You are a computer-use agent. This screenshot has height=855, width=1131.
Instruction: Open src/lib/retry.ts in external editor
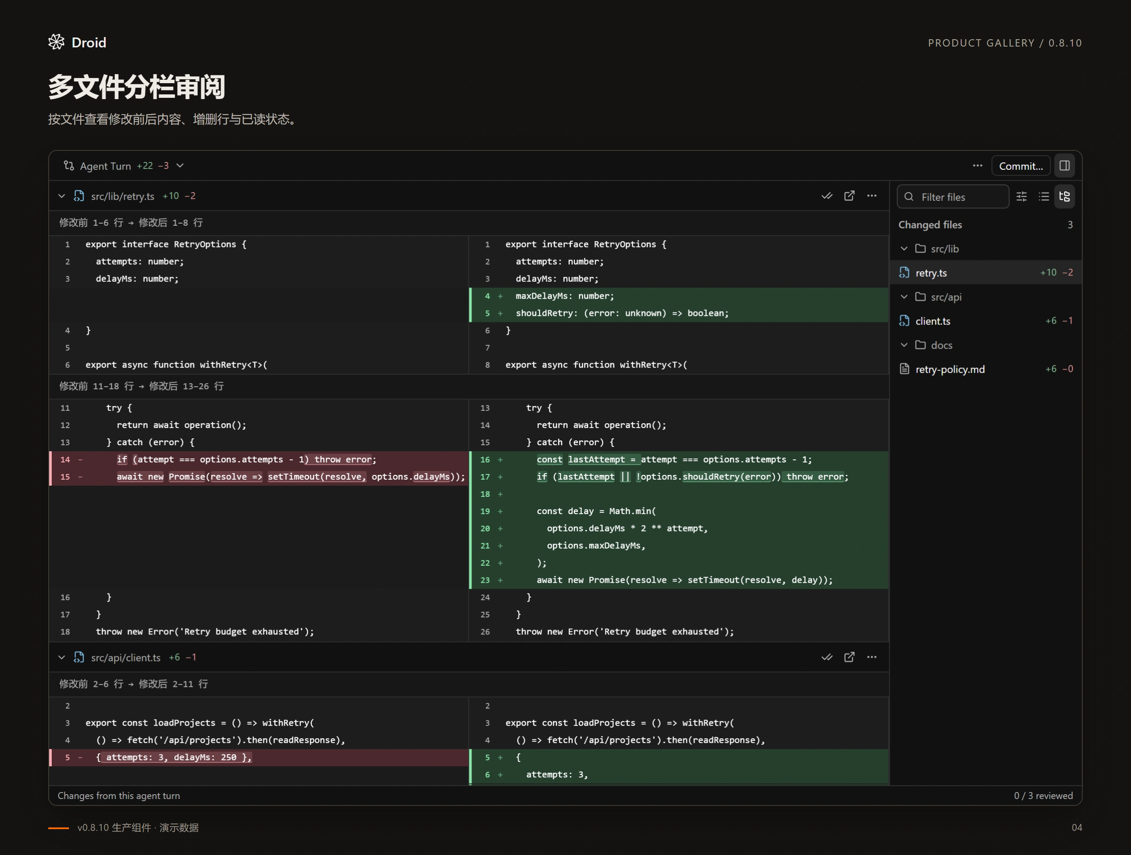click(849, 196)
